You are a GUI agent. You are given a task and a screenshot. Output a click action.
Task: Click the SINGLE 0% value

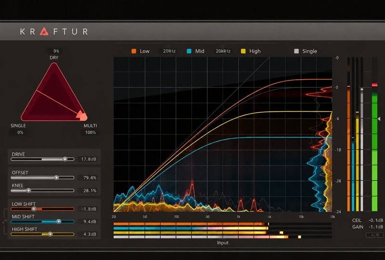click(20, 132)
